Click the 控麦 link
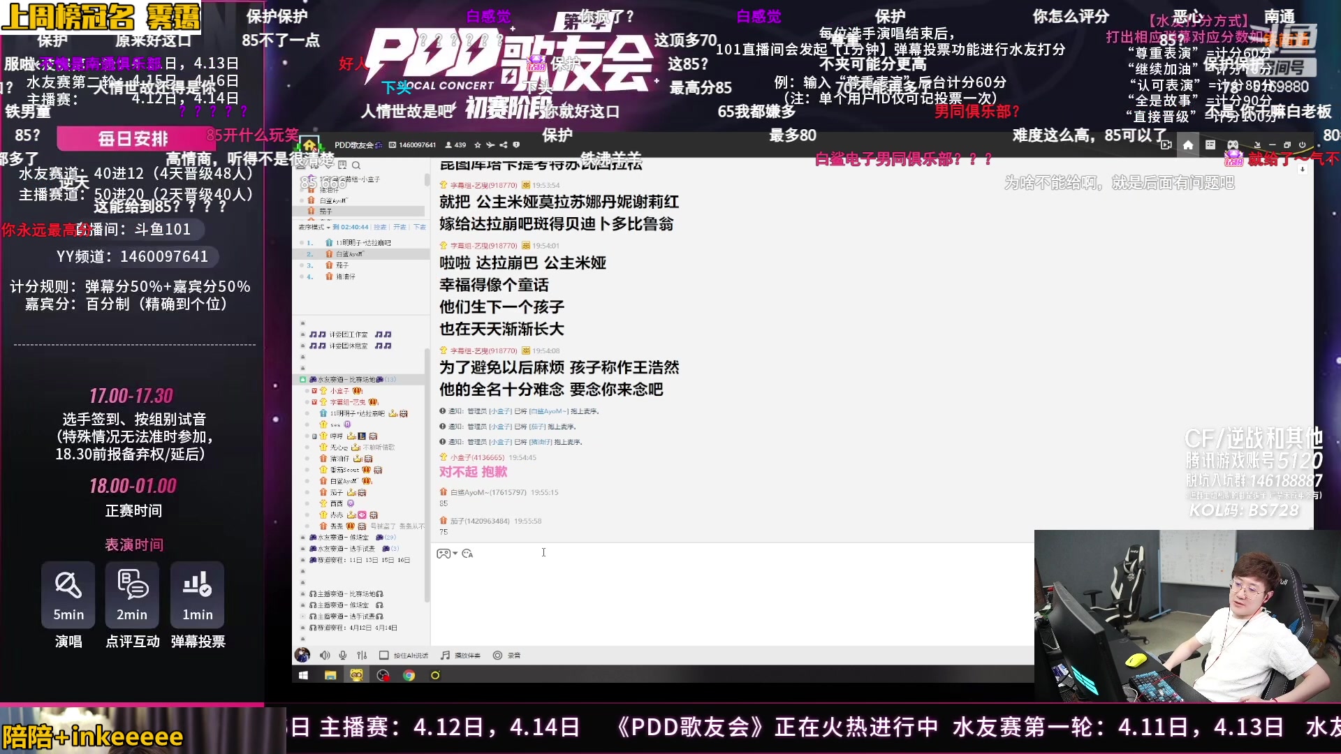Viewport: 1341px width, 754px height. coord(380,227)
